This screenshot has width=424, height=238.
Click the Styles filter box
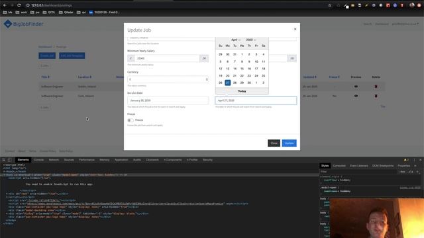[x=358, y=172]
